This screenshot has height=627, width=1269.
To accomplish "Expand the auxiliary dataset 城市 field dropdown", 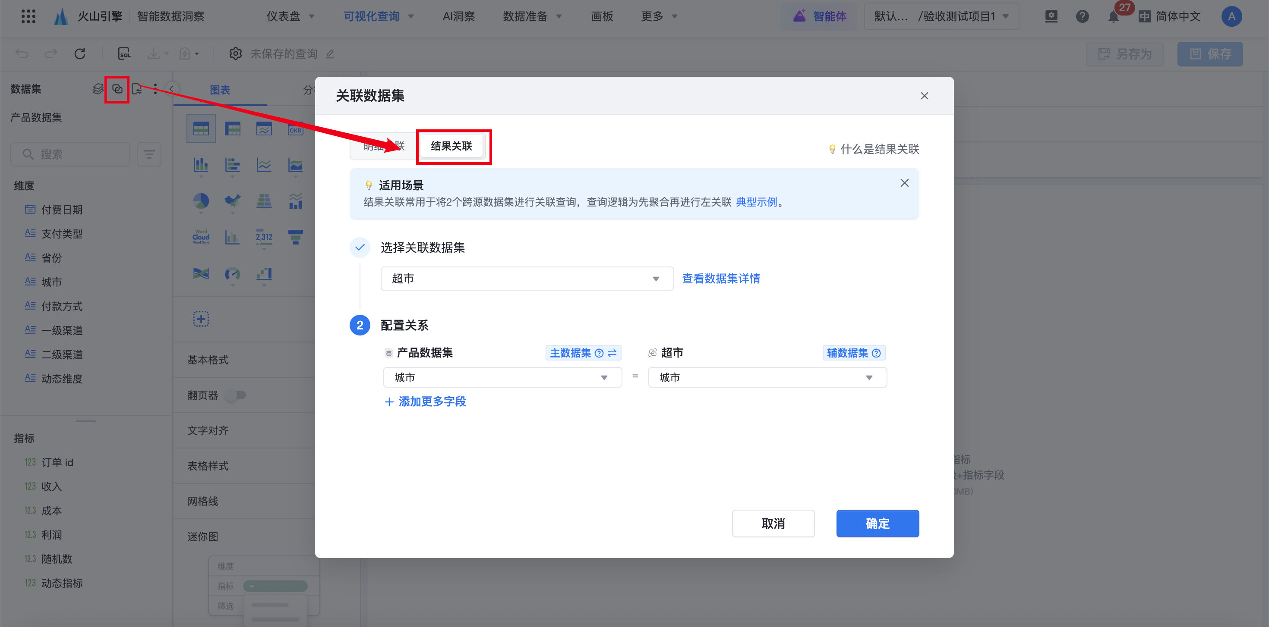I will click(x=767, y=377).
